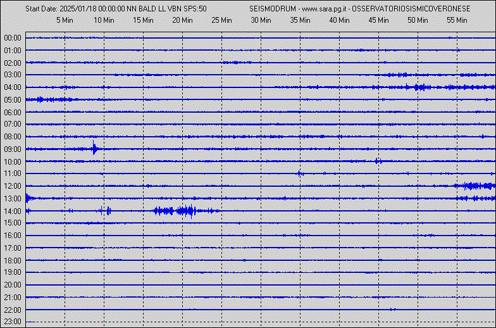Click the 01:00 hour row label
The width and height of the screenshot is (496, 328).
(x=13, y=51)
